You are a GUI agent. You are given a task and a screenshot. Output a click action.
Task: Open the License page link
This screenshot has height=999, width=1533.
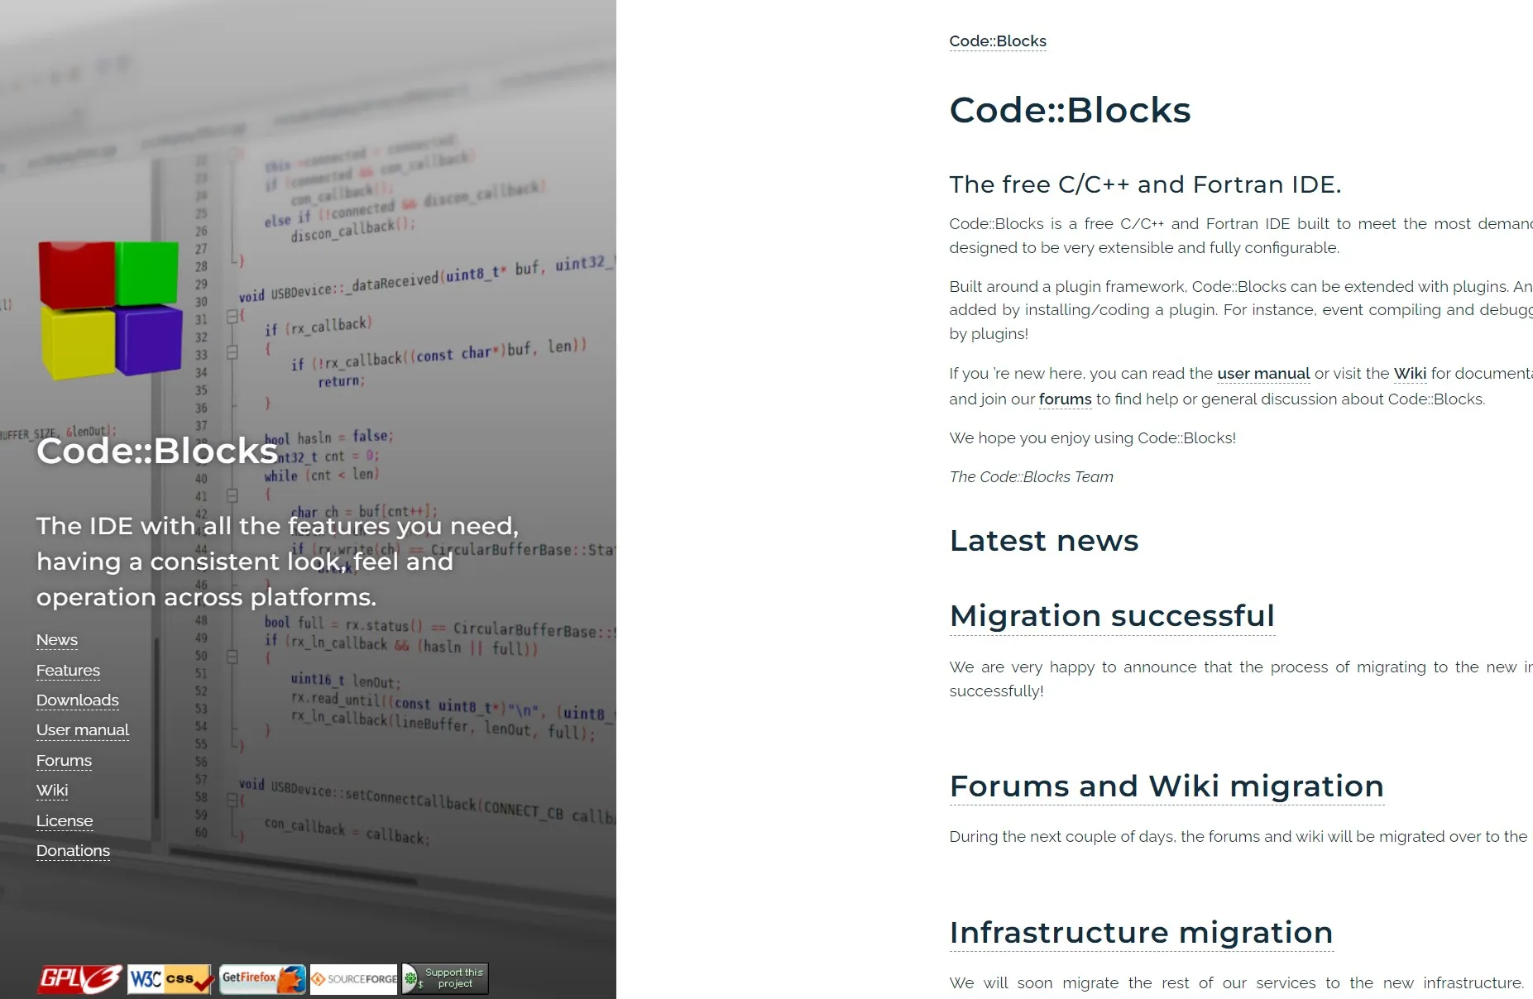click(x=65, y=821)
